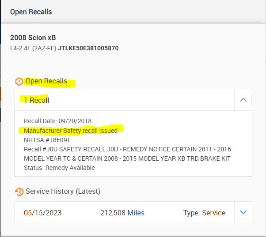Click the Recall Date 09/20/2018 line
266x237 pixels.
(57, 121)
